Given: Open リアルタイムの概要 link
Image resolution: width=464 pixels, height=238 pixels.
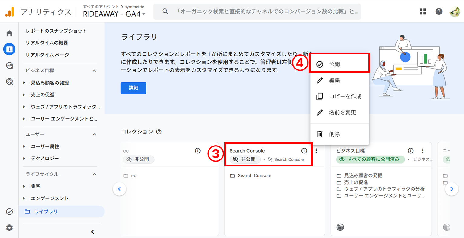Looking at the screenshot, I should (x=47, y=43).
